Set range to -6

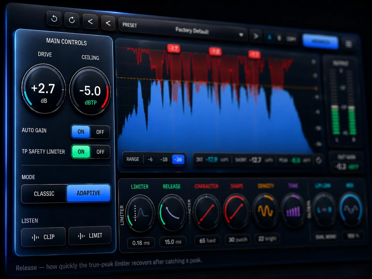150,159
